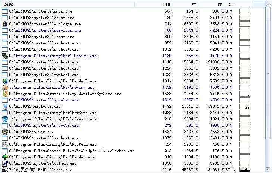
Task: Select the RavStub.exe process path
Action: point(53,113)
